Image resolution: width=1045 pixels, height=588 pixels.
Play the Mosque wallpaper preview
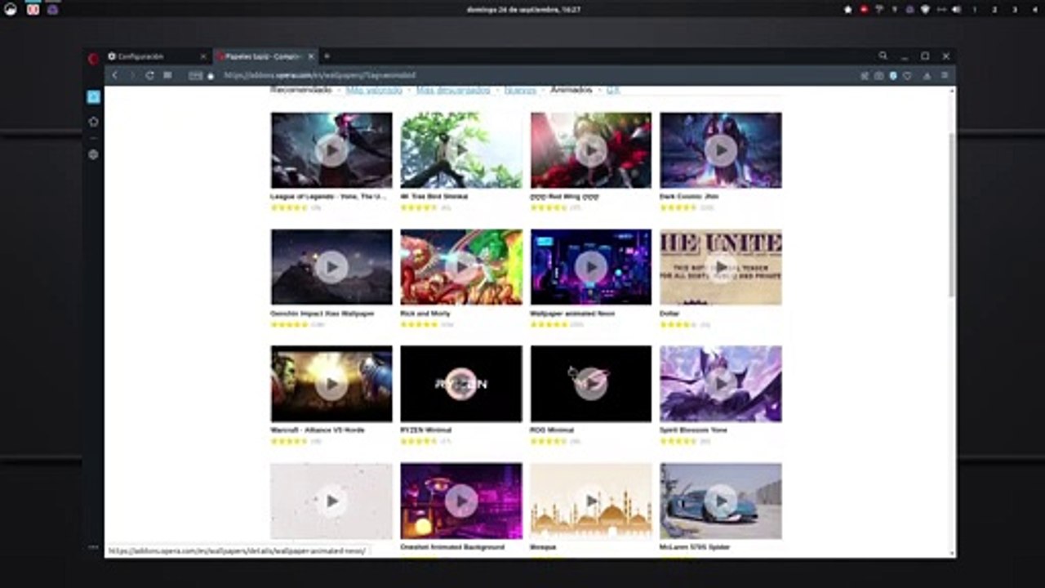[x=591, y=501]
